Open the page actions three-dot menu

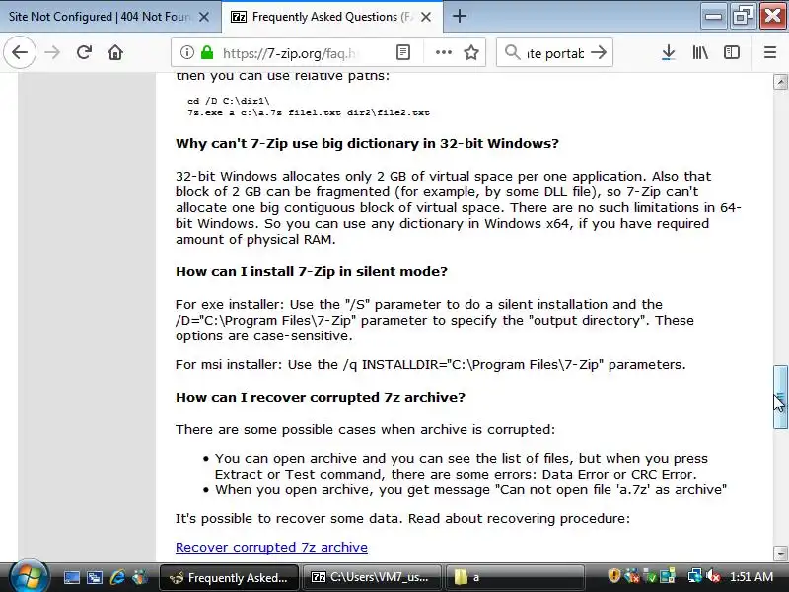point(443,52)
